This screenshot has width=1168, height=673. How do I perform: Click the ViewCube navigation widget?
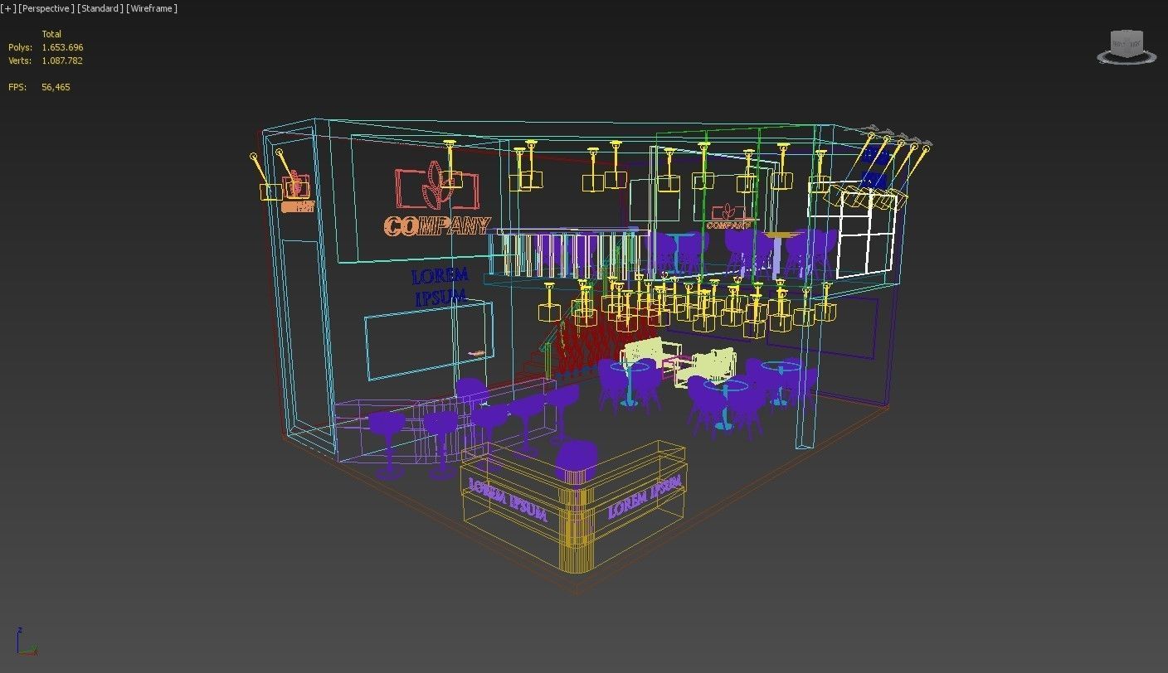point(1127,46)
